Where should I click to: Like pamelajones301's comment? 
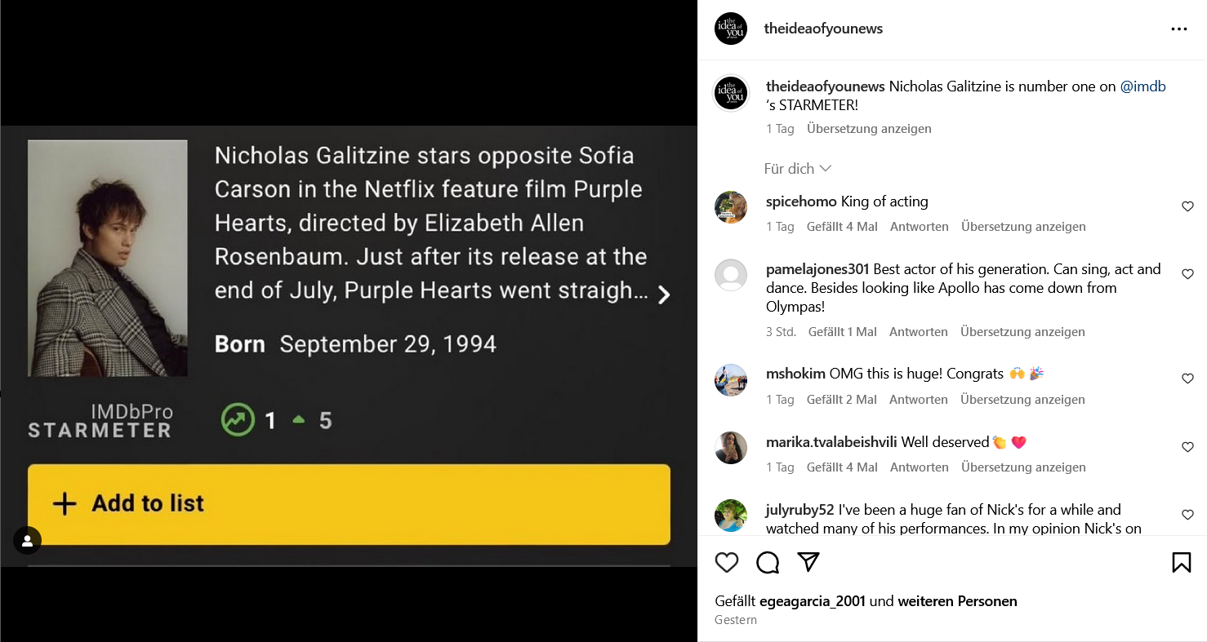1187,275
